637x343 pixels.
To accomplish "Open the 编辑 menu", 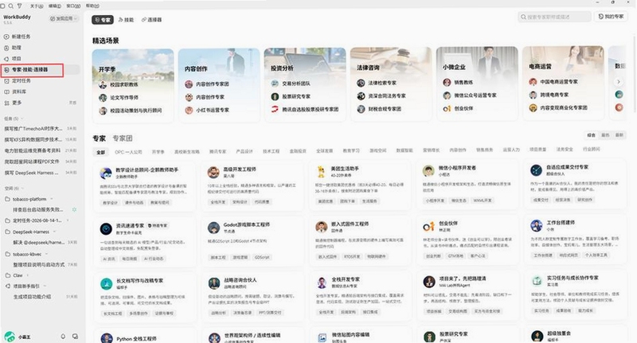I will 55,6.
